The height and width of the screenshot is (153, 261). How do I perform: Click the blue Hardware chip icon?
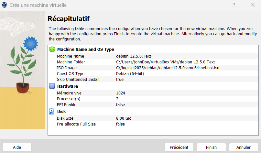tap(52, 86)
